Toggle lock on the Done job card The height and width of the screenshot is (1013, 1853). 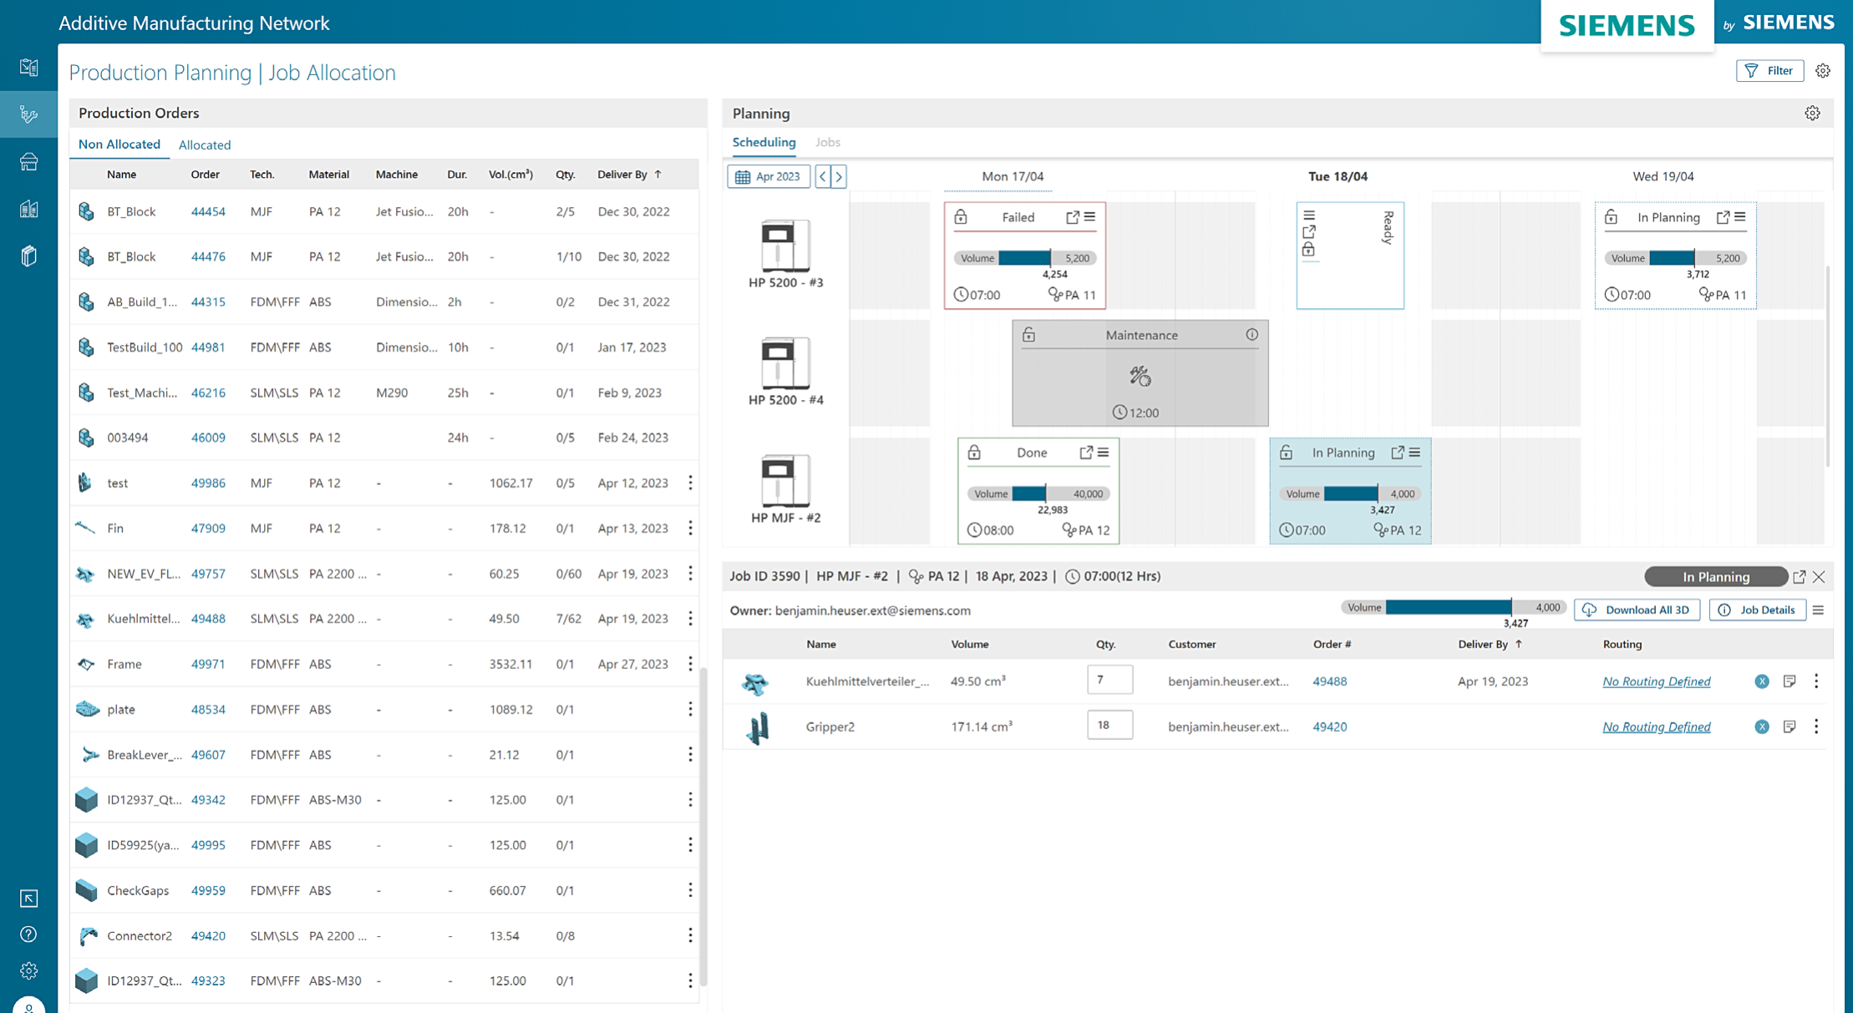click(x=974, y=453)
